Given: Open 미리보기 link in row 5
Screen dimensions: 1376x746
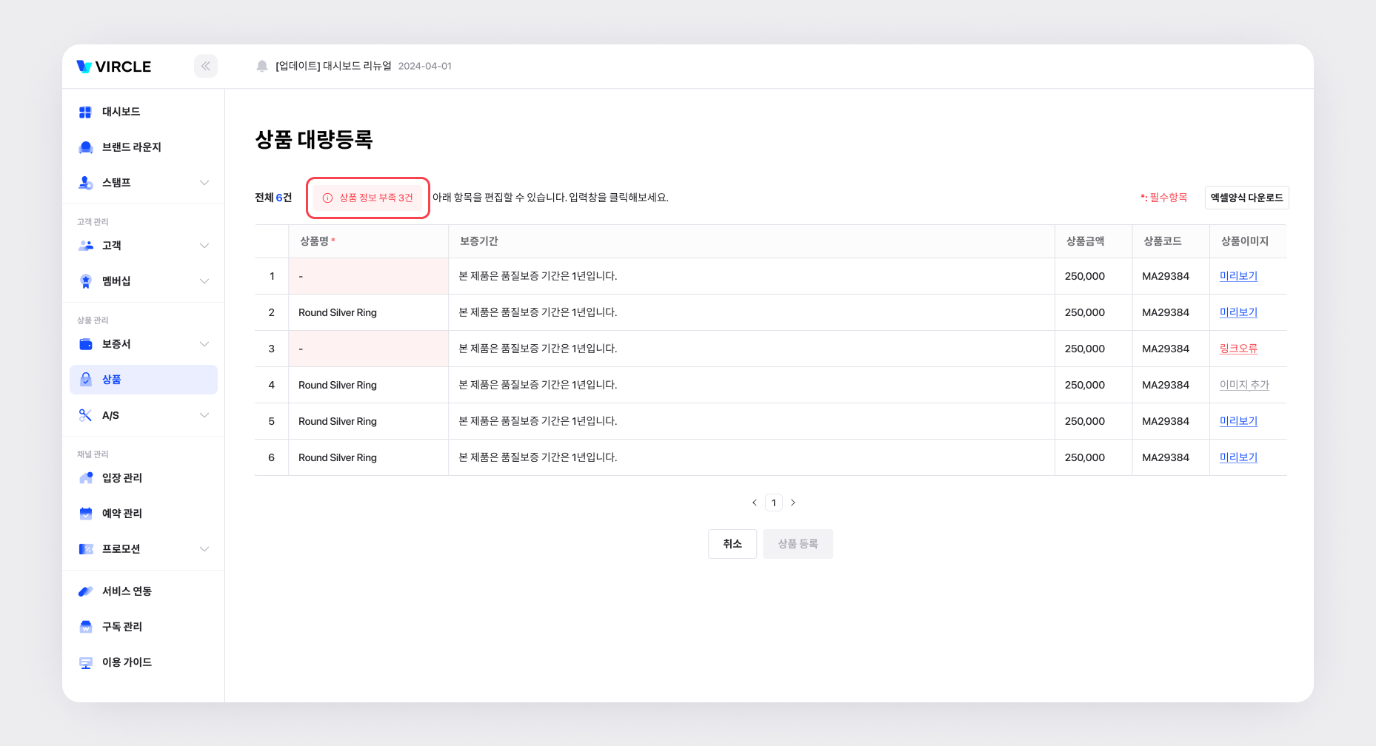Looking at the screenshot, I should click(1238, 421).
